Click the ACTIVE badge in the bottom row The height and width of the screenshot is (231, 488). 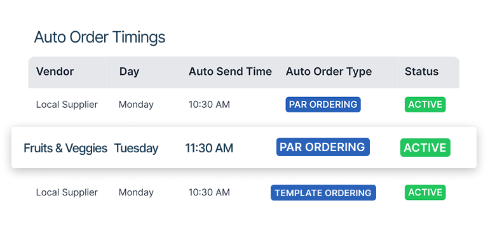tap(425, 192)
